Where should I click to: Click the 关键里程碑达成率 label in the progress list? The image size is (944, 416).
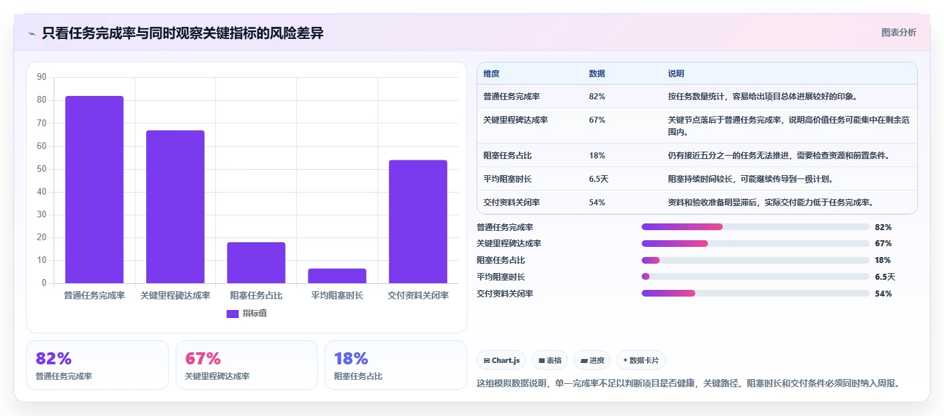point(509,244)
